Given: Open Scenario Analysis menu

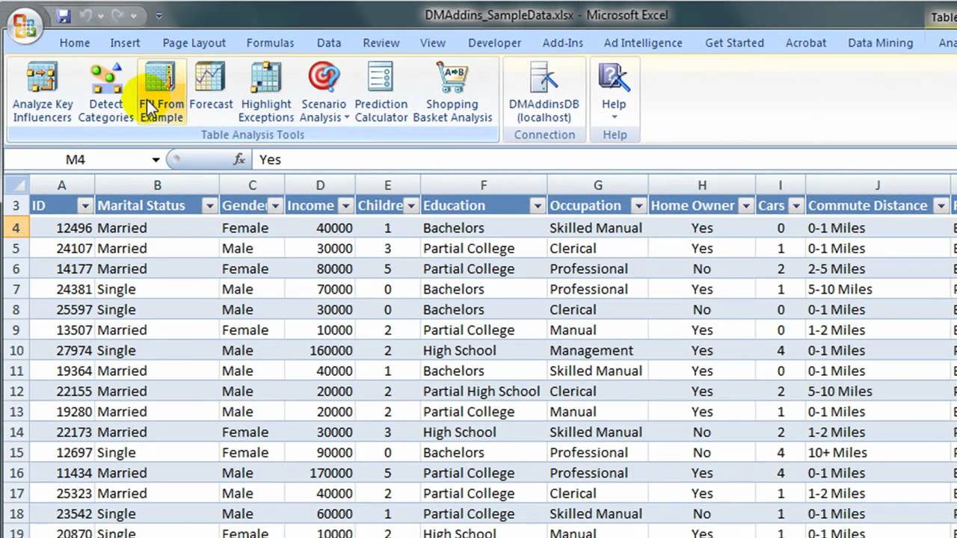Looking at the screenshot, I should pyautogui.click(x=324, y=93).
